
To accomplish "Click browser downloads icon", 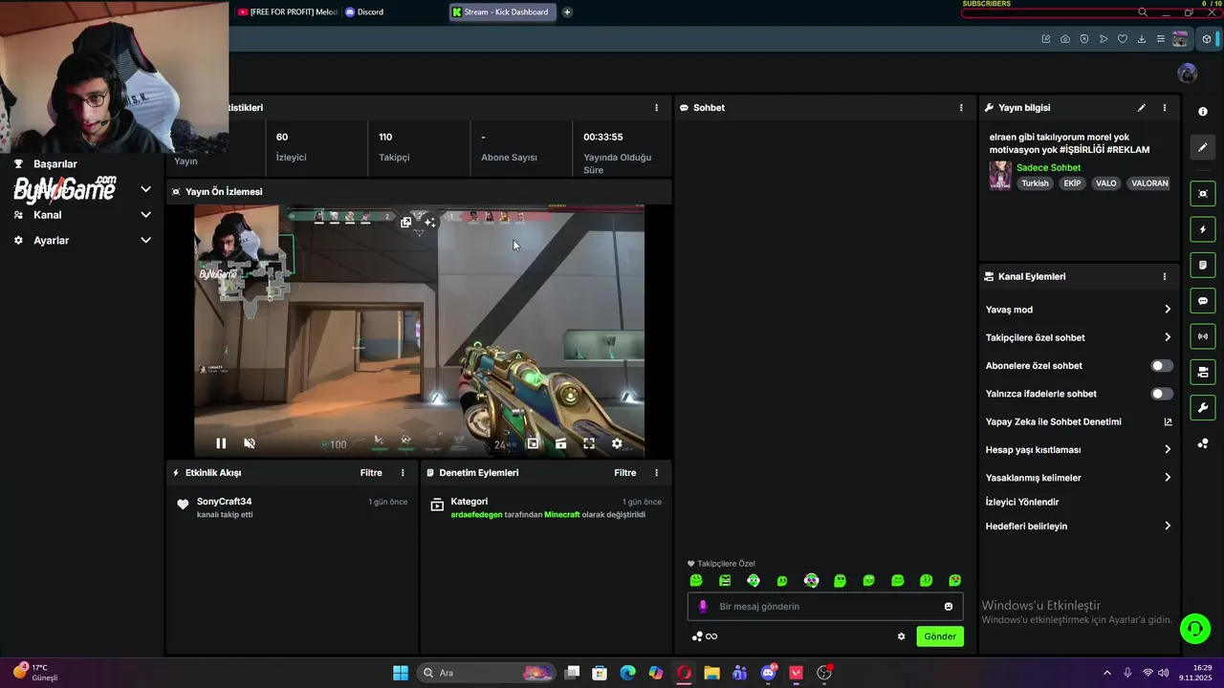I will coord(1142,39).
